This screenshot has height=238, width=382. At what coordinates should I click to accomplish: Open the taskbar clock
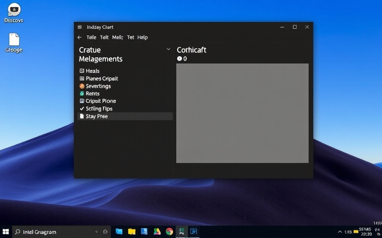pos(366,232)
